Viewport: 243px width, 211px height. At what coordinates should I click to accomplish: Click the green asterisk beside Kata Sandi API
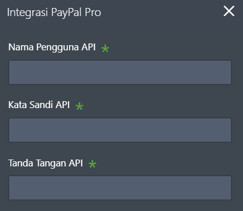click(x=79, y=106)
